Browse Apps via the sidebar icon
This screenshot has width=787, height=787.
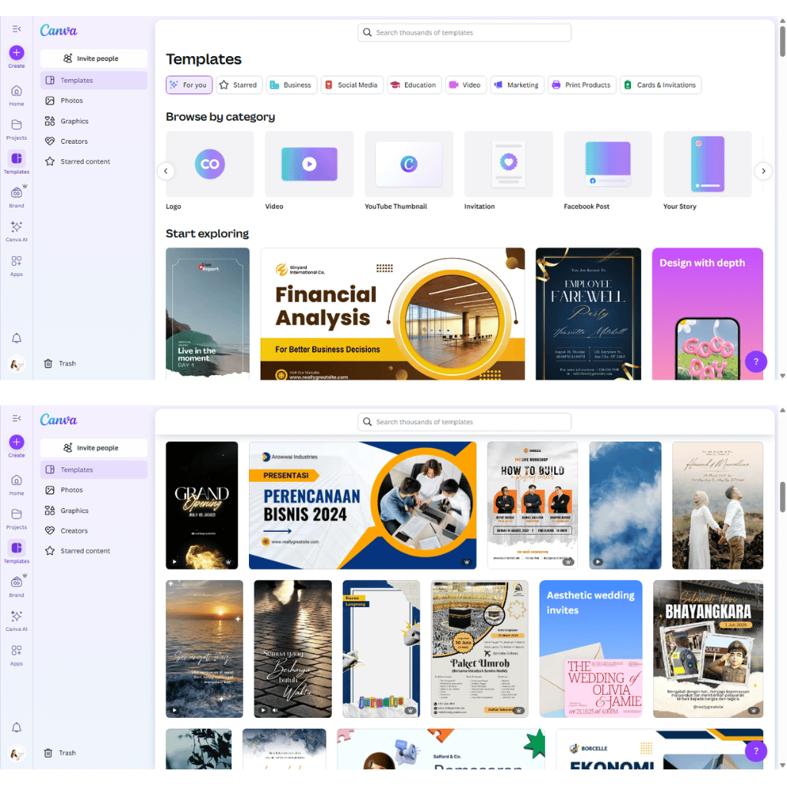click(x=16, y=262)
